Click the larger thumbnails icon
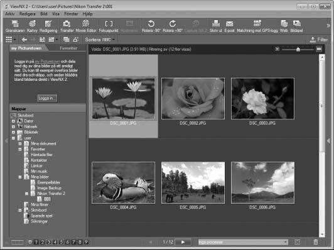Viewport: 334px width, 250px height. pos(319,49)
